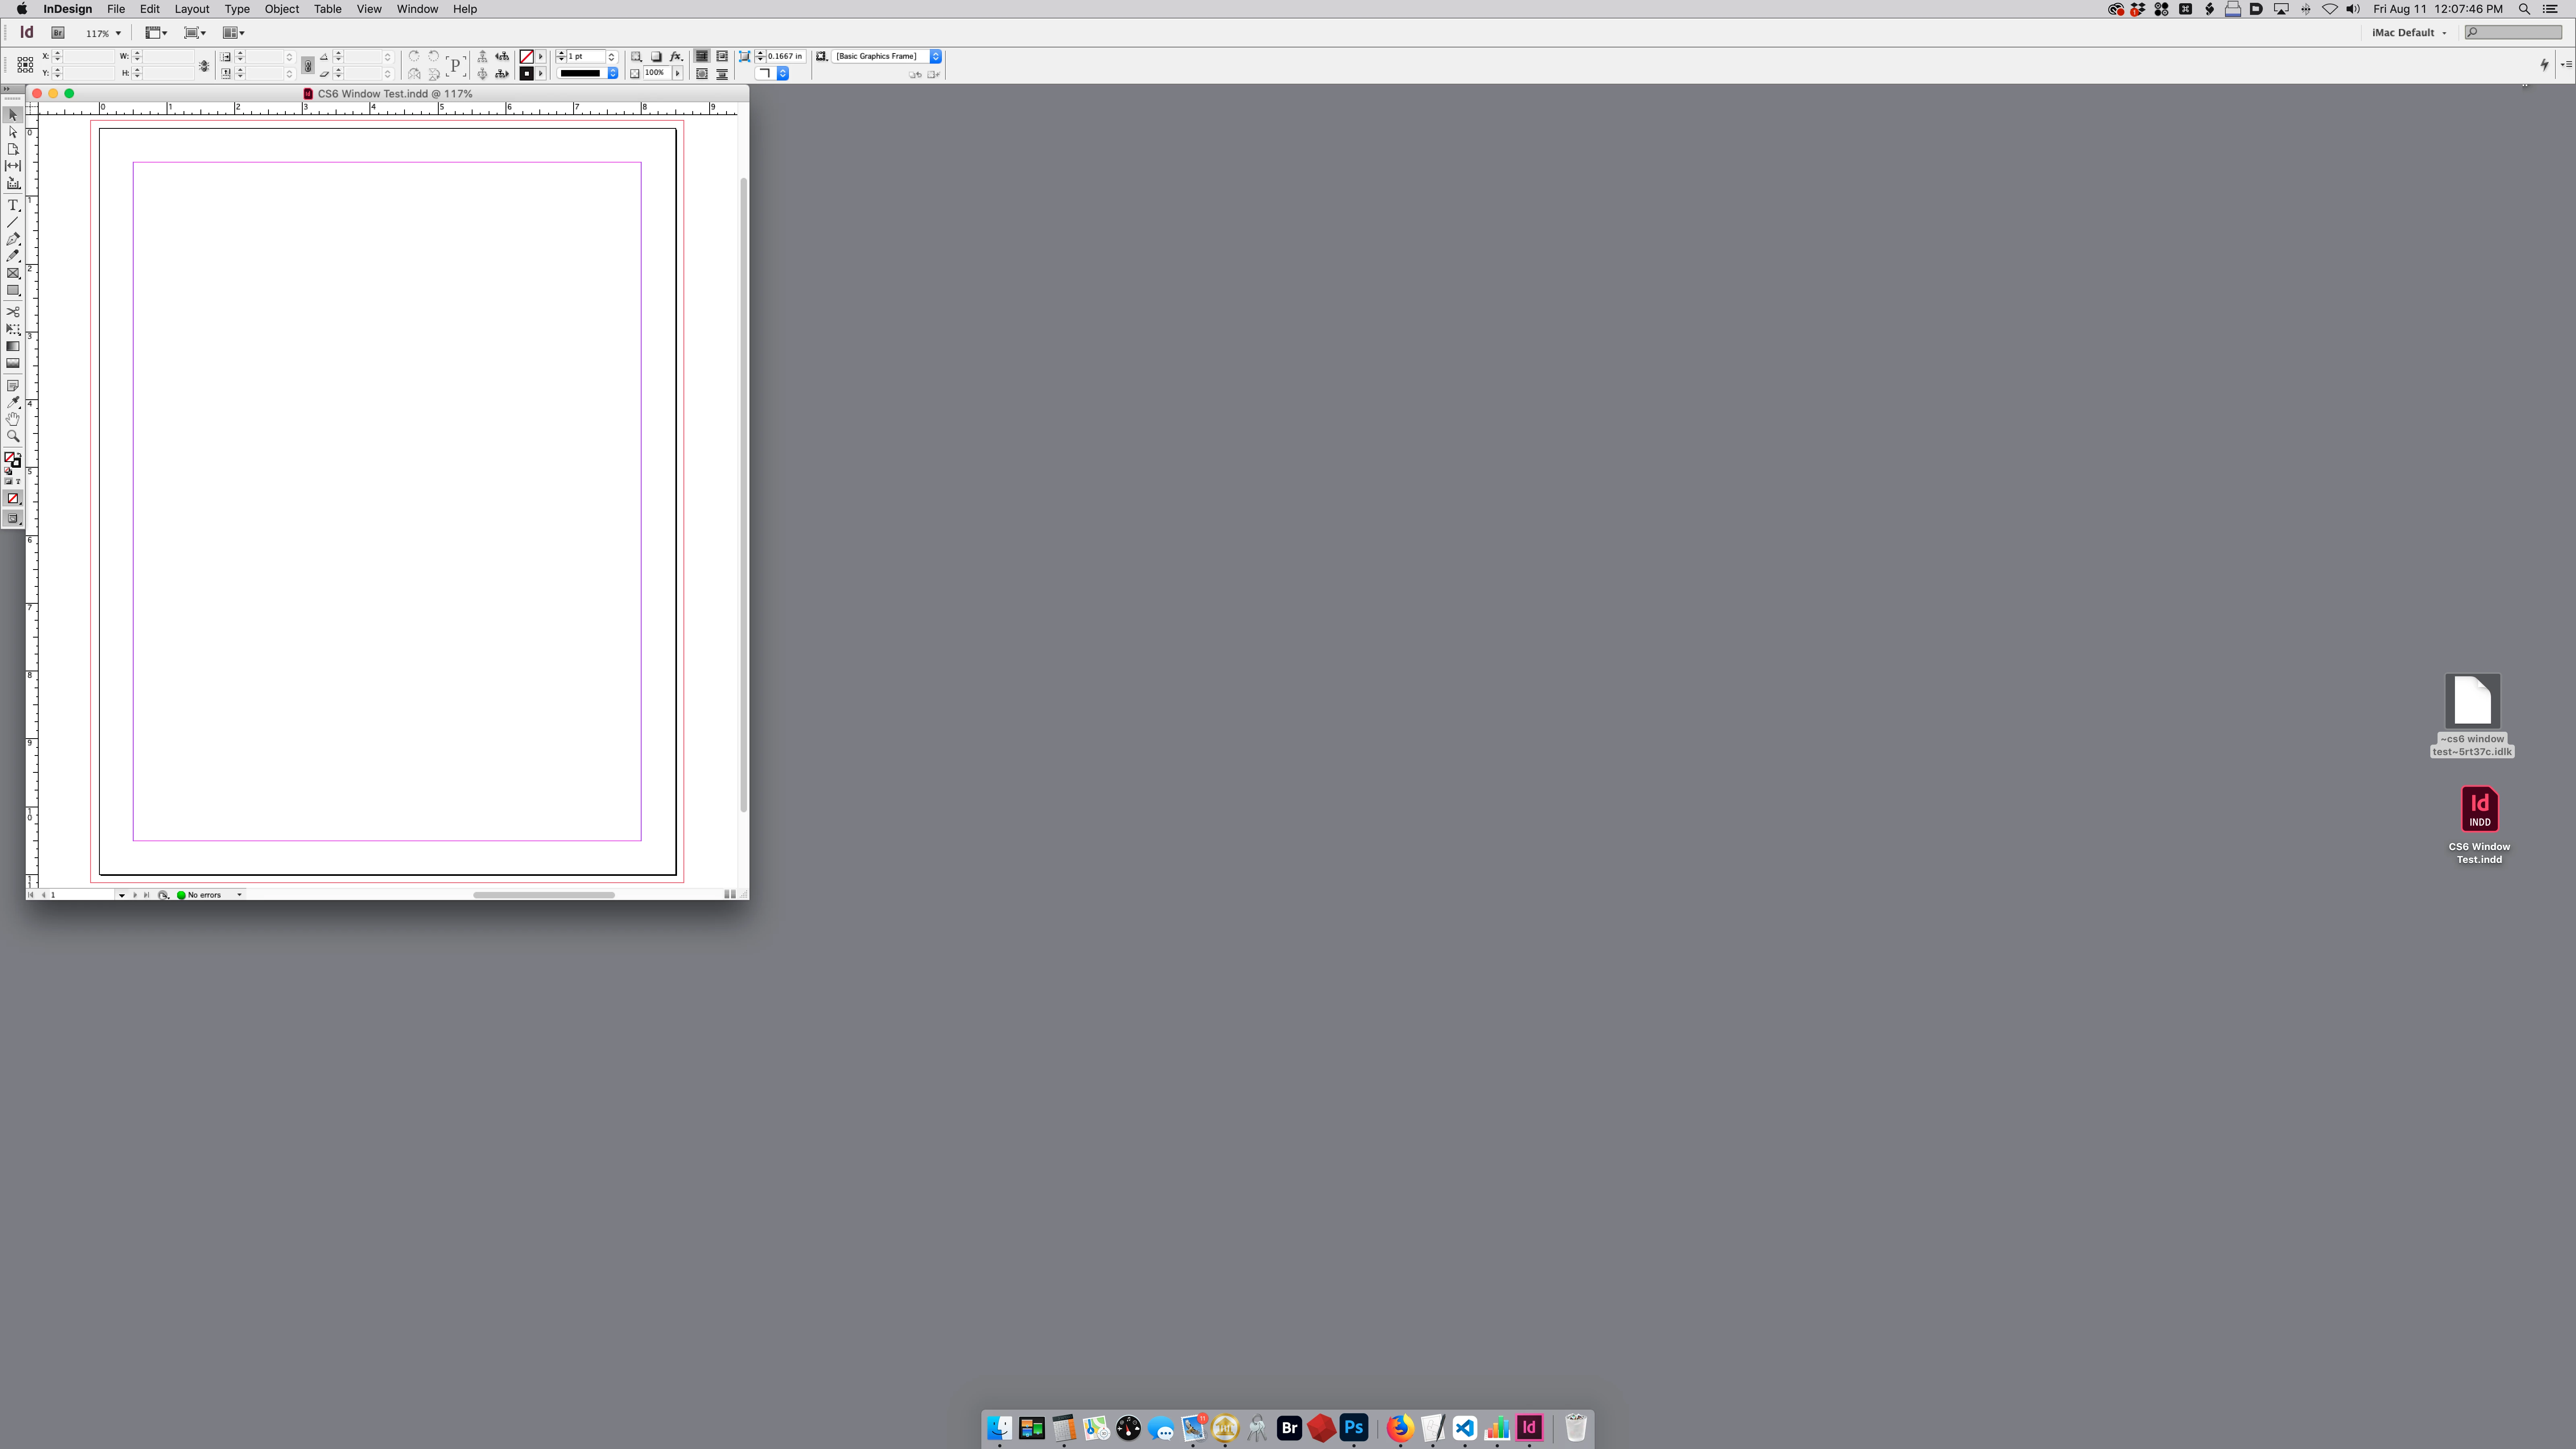The image size is (2576, 1449).
Task: Pick the Eyedropper tool
Action: (13, 402)
